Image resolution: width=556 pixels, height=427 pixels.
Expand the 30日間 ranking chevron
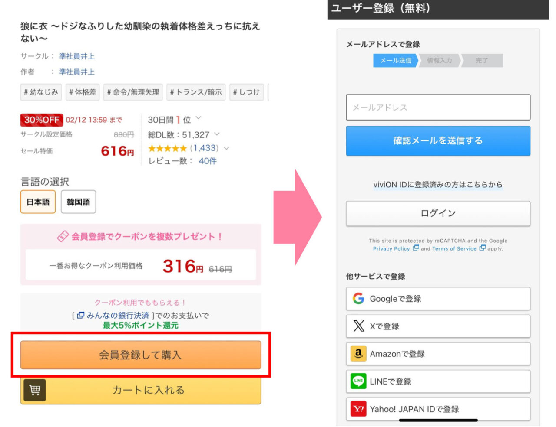(x=199, y=118)
